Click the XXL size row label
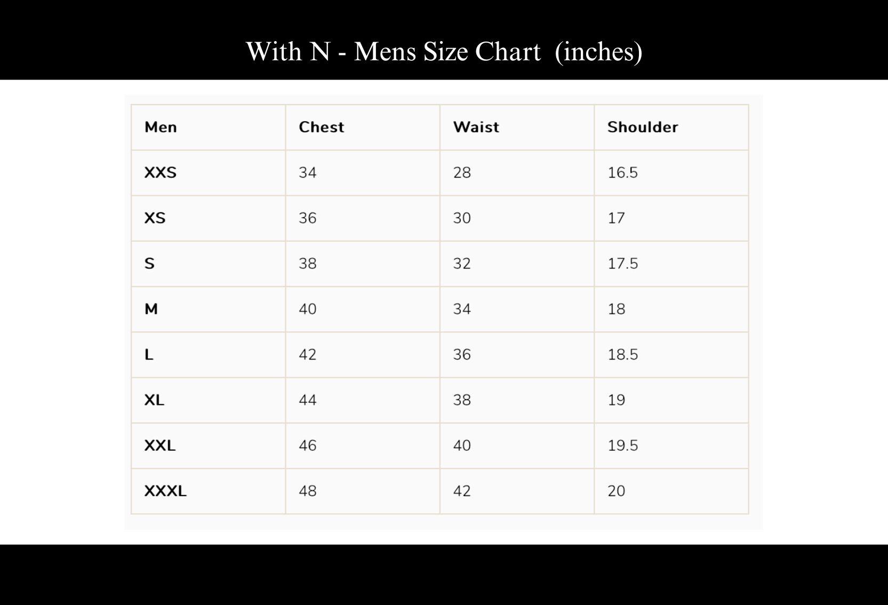 point(160,445)
